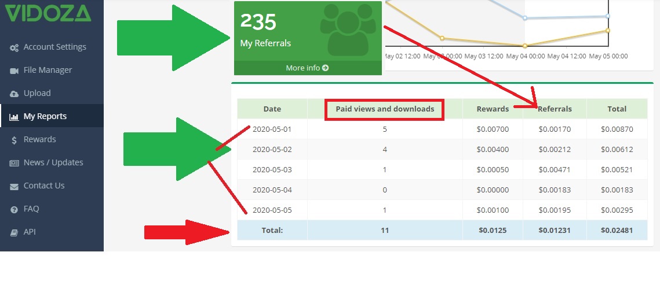The height and width of the screenshot is (289, 660).
Task: Click the Account Settings gears icon
Action: point(14,47)
